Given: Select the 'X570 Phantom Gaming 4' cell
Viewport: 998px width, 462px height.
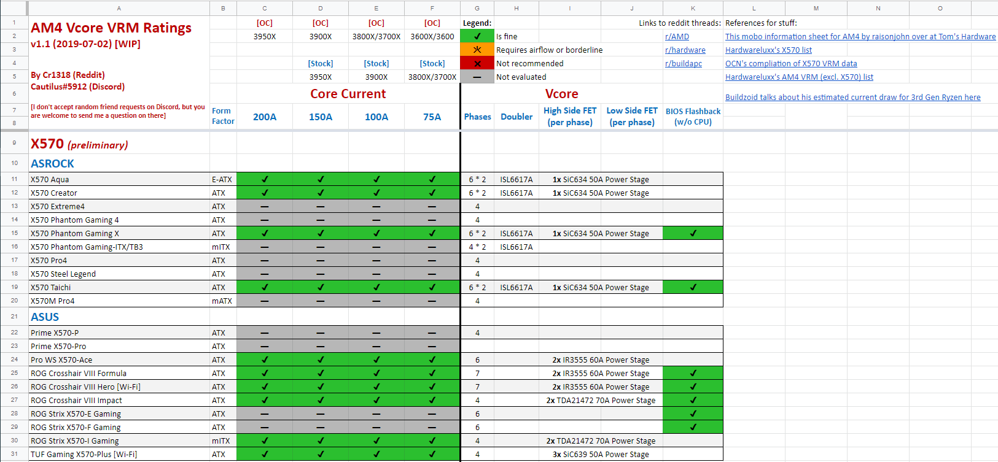Looking at the screenshot, I should pyautogui.click(x=119, y=220).
